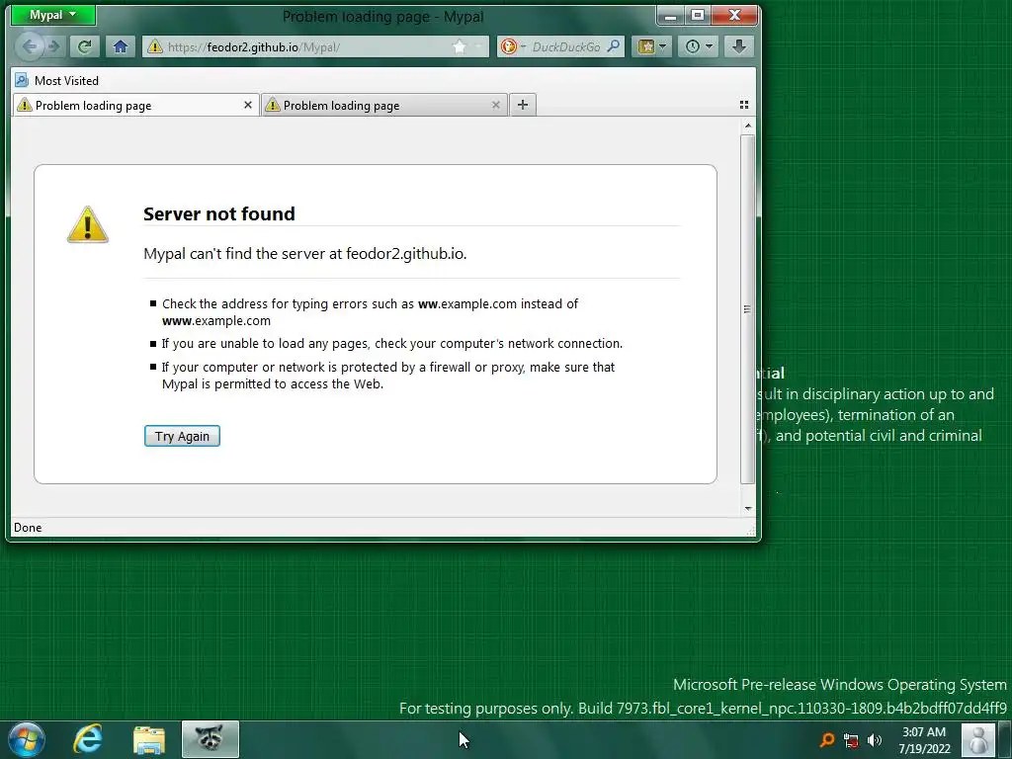Click the Done status bar text
This screenshot has height=759, width=1012.
(28, 528)
